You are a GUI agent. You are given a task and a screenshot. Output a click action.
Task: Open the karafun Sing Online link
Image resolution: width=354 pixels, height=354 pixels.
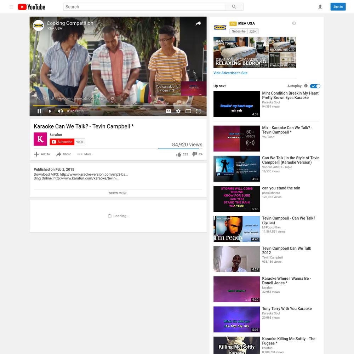click(86, 178)
